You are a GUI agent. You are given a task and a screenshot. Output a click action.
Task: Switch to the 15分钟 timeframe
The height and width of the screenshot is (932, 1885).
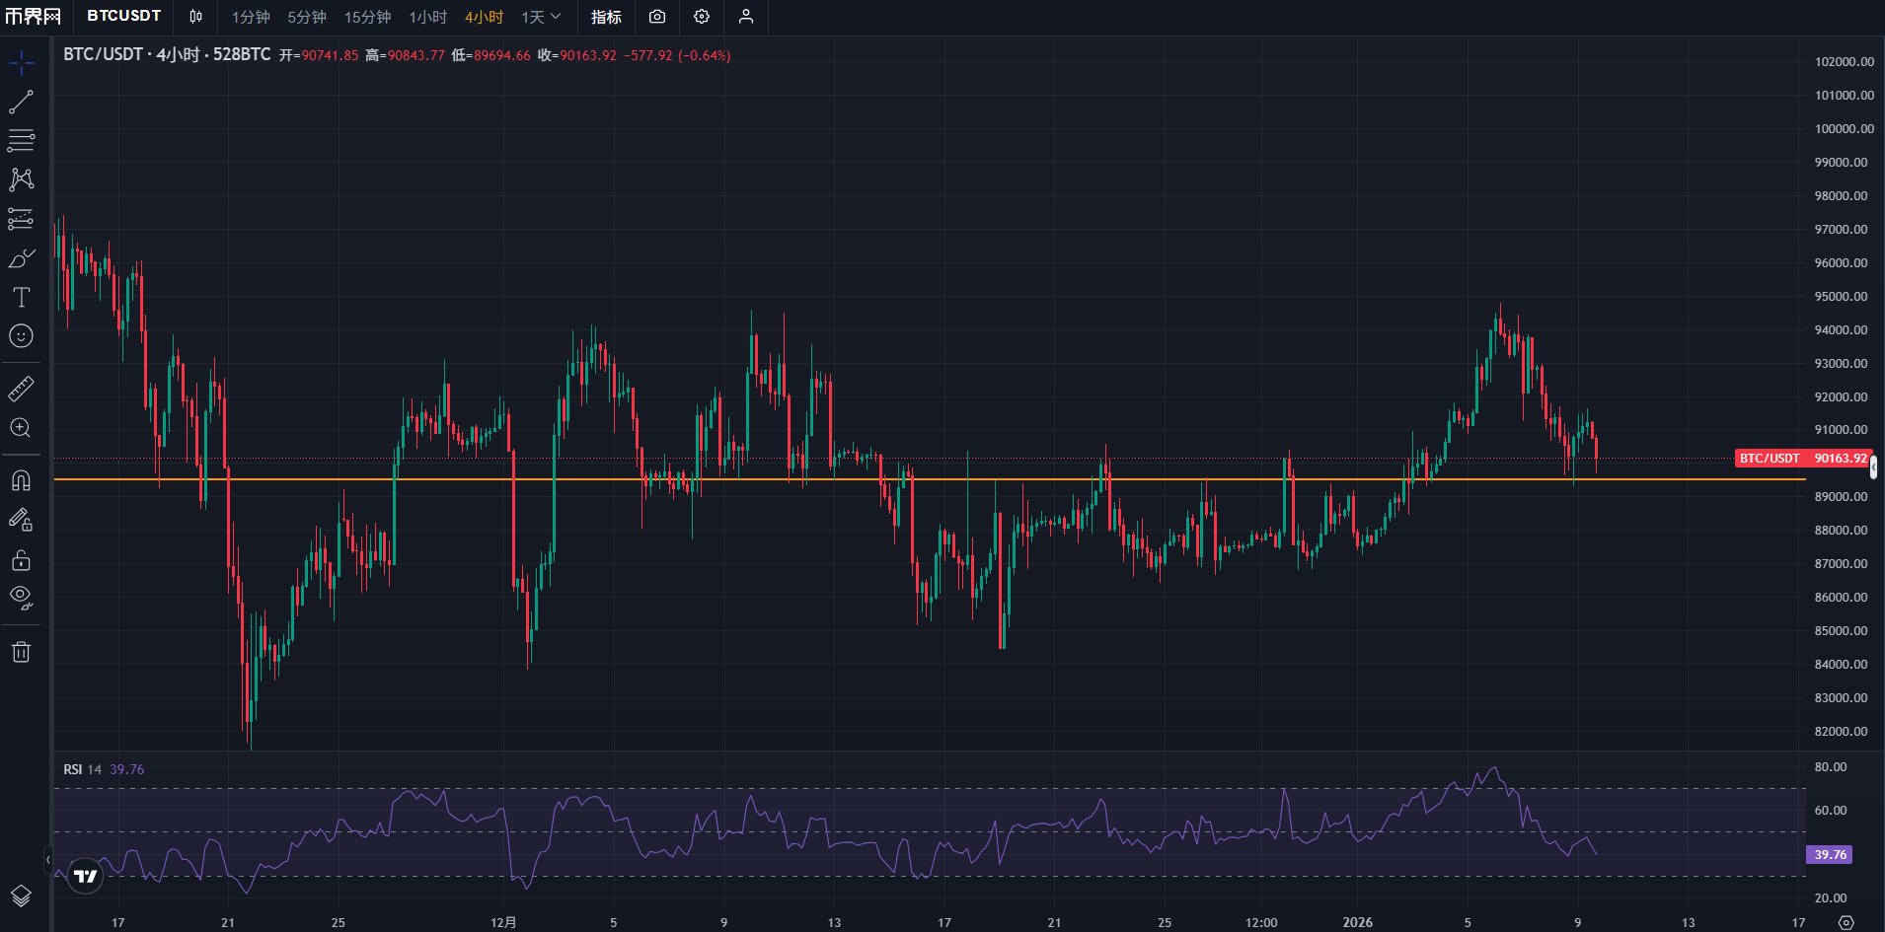click(367, 17)
